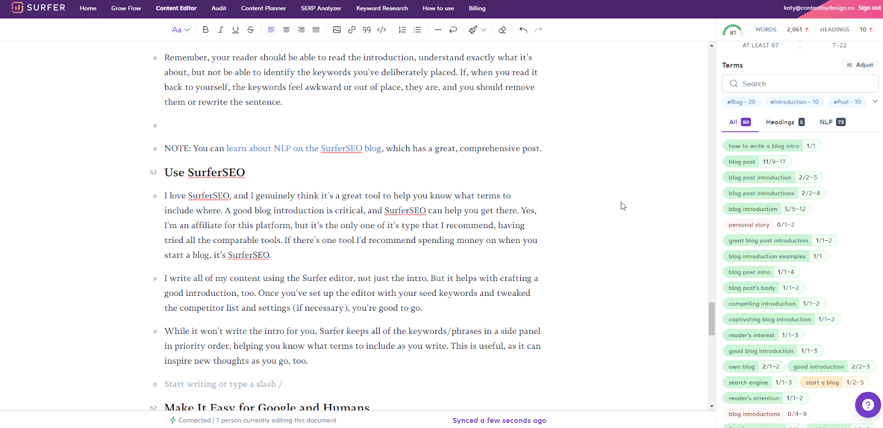Focus the Terms search field
The height and width of the screenshot is (428, 883).
800,84
